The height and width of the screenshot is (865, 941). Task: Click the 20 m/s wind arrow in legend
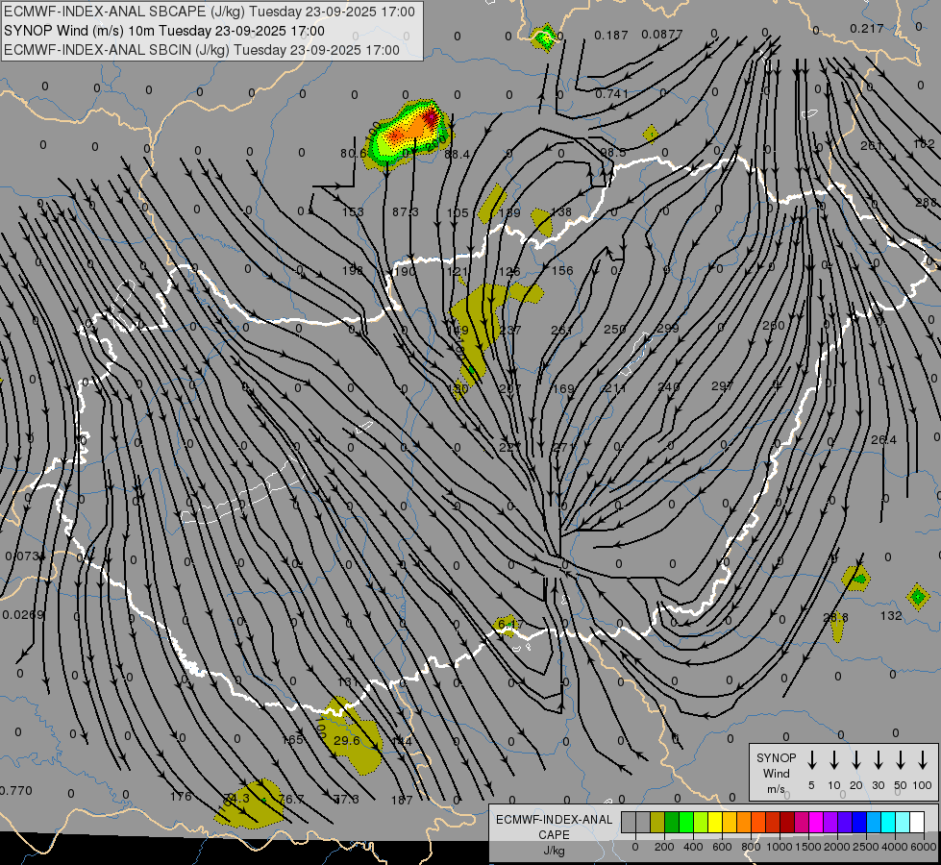tap(856, 760)
